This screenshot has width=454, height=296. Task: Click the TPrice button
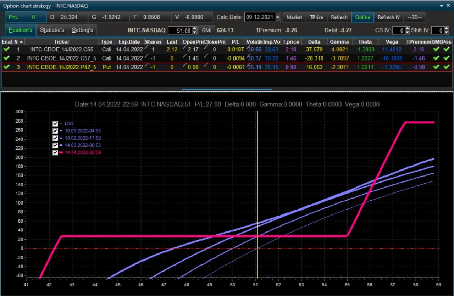click(x=316, y=17)
